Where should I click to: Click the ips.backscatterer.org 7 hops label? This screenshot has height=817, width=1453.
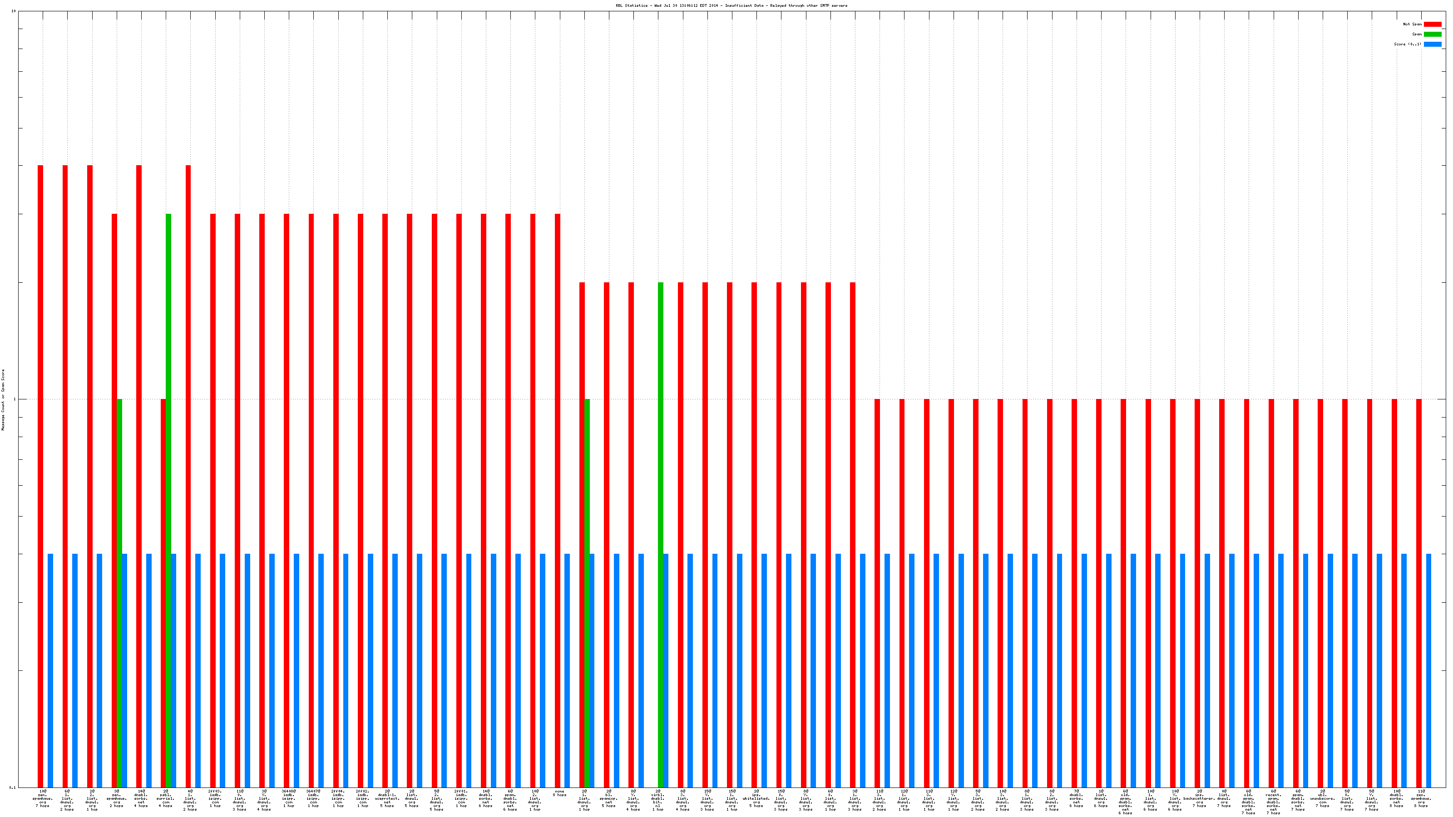coord(1199,798)
